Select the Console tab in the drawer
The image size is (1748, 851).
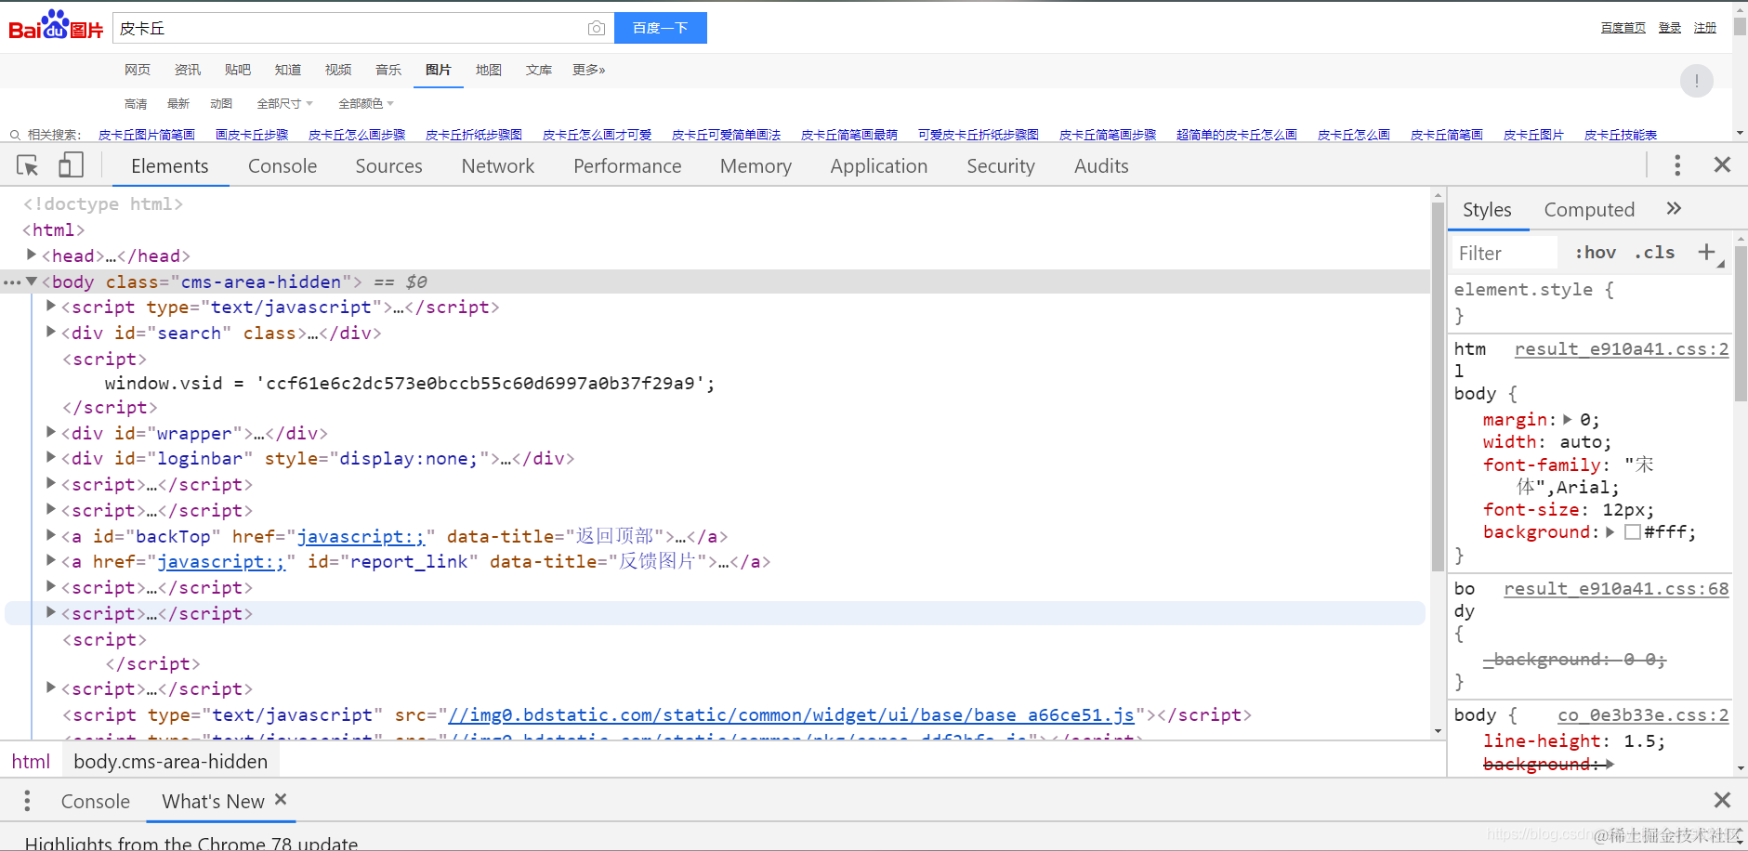coord(96,801)
